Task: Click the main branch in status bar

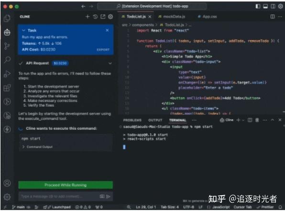Action: tap(18, 207)
